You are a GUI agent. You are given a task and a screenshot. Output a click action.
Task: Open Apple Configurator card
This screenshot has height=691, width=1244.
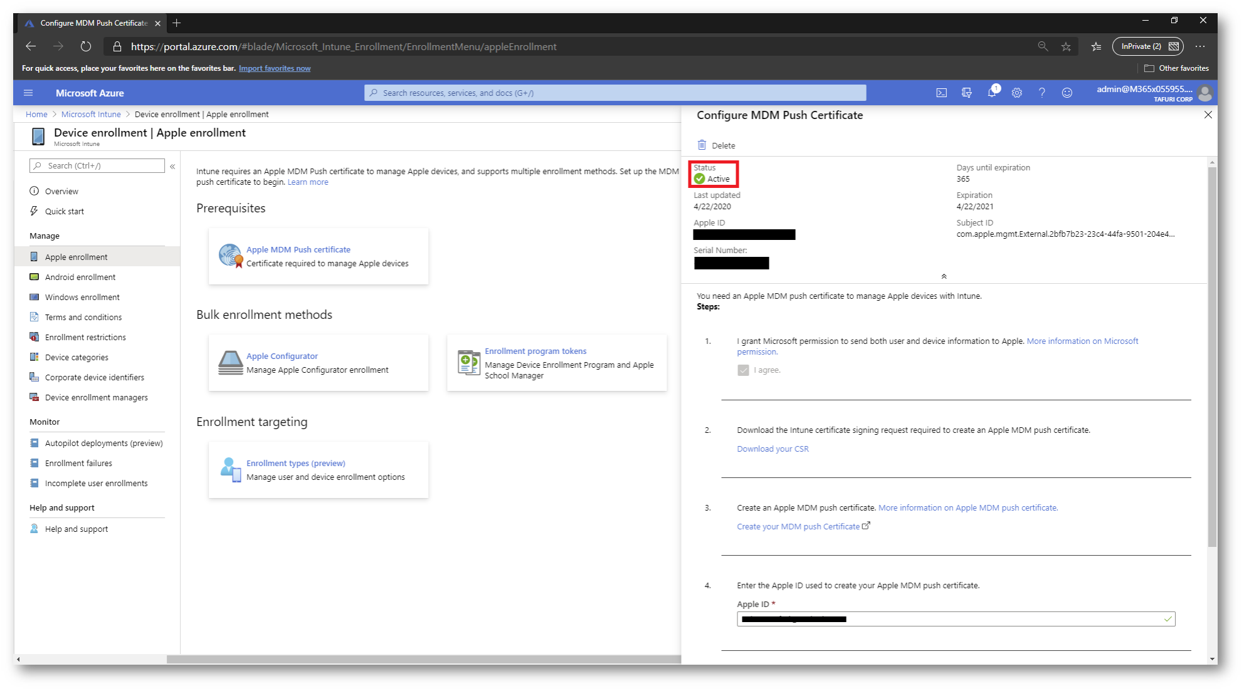(319, 363)
